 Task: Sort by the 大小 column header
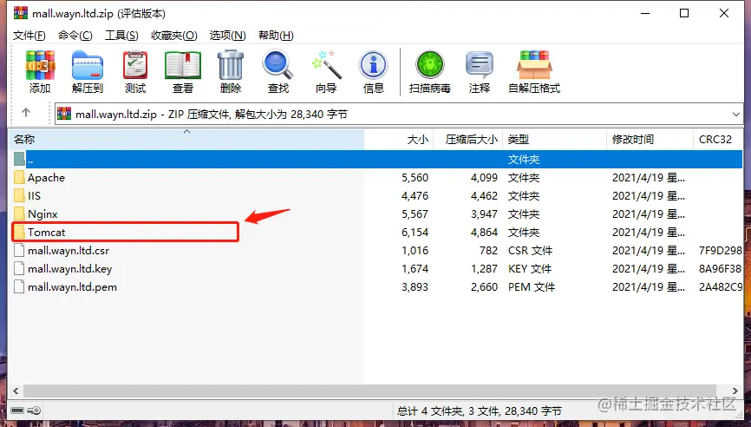(399, 140)
